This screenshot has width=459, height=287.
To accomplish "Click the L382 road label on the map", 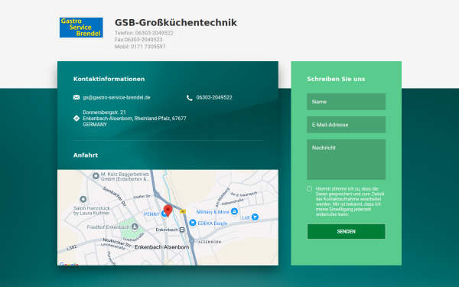I will tap(72, 248).
